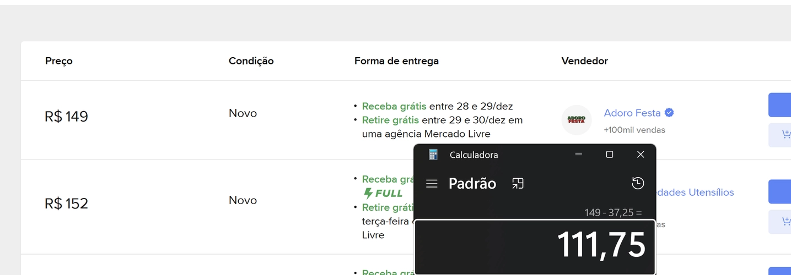Click the verified badge beside Adoro Festa
Screen dimensions: 791x275
669,113
